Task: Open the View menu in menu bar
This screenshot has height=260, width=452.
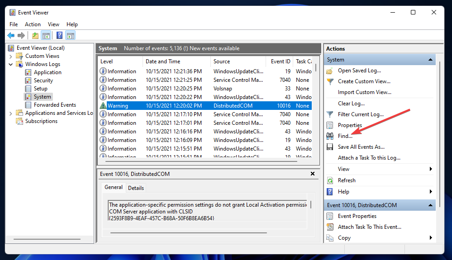Action: point(53,24)
